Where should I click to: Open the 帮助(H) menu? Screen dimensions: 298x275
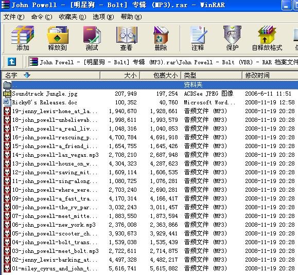(131, 17)
